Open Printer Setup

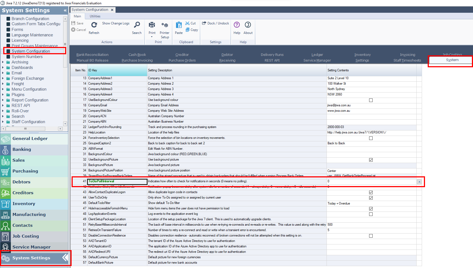coord(165,25)
